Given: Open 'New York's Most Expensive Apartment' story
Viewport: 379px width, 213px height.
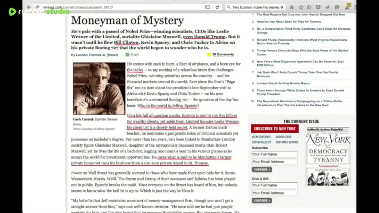Looking at the screenshot, I should pyautogui.click(x=300, y=63).
